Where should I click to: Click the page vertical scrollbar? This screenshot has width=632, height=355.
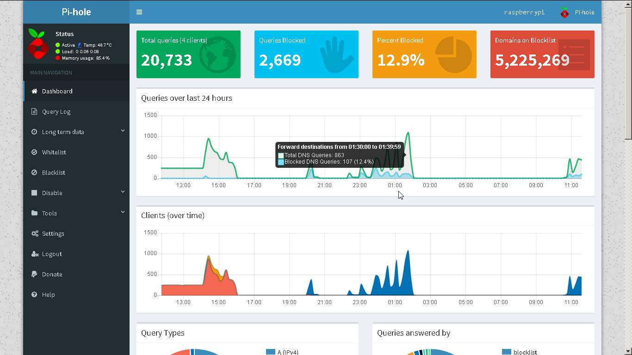pos(628,69)
